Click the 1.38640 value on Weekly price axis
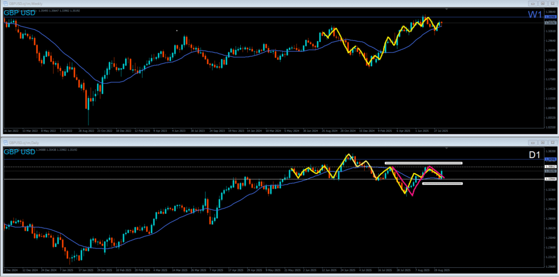This screenshot has height=277, width=559. point(550,12)
